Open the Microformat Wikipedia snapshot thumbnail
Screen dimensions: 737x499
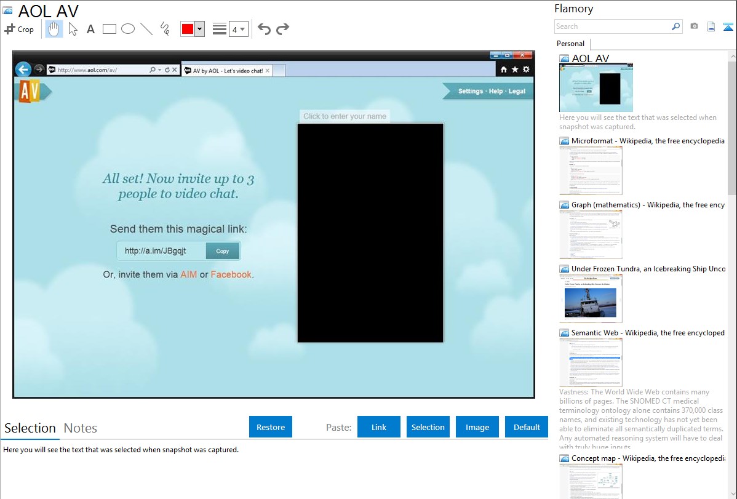pos(591,170)
